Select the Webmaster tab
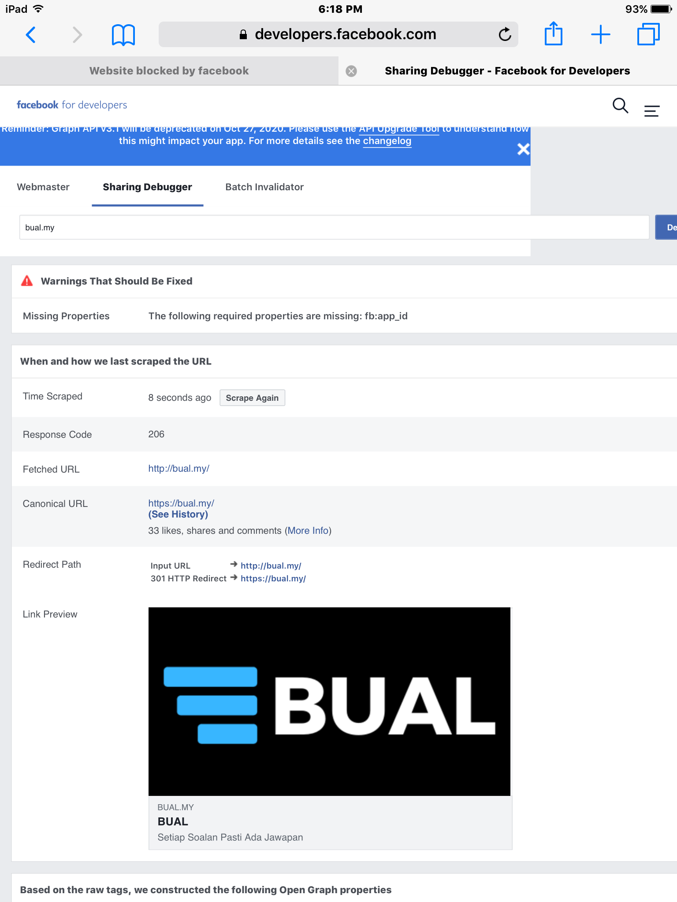 (x=43, y=187)
